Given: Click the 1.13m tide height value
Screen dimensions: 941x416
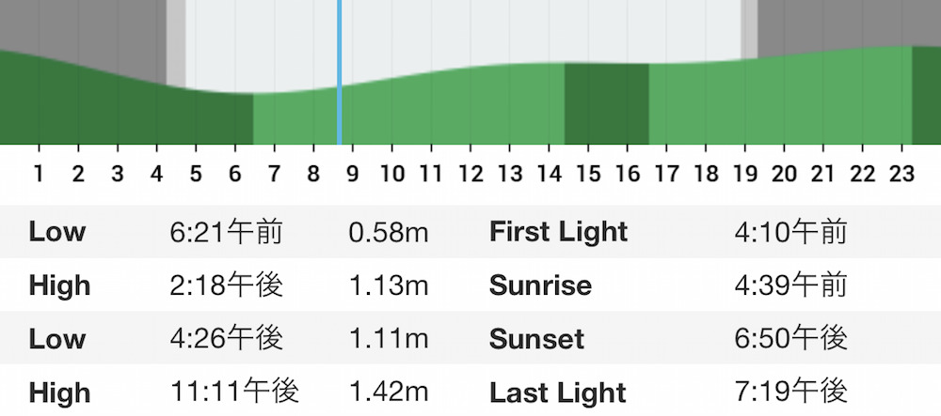Looking at the screenshot, I should coord(389,285).
